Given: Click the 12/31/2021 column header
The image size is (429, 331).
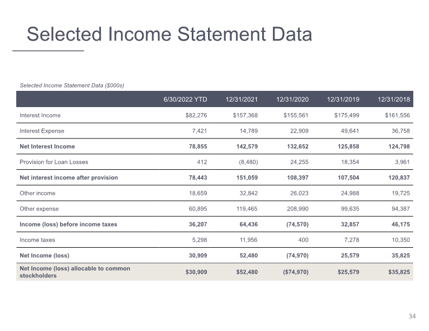Looking at the screenshot, I should click(242, 100).
